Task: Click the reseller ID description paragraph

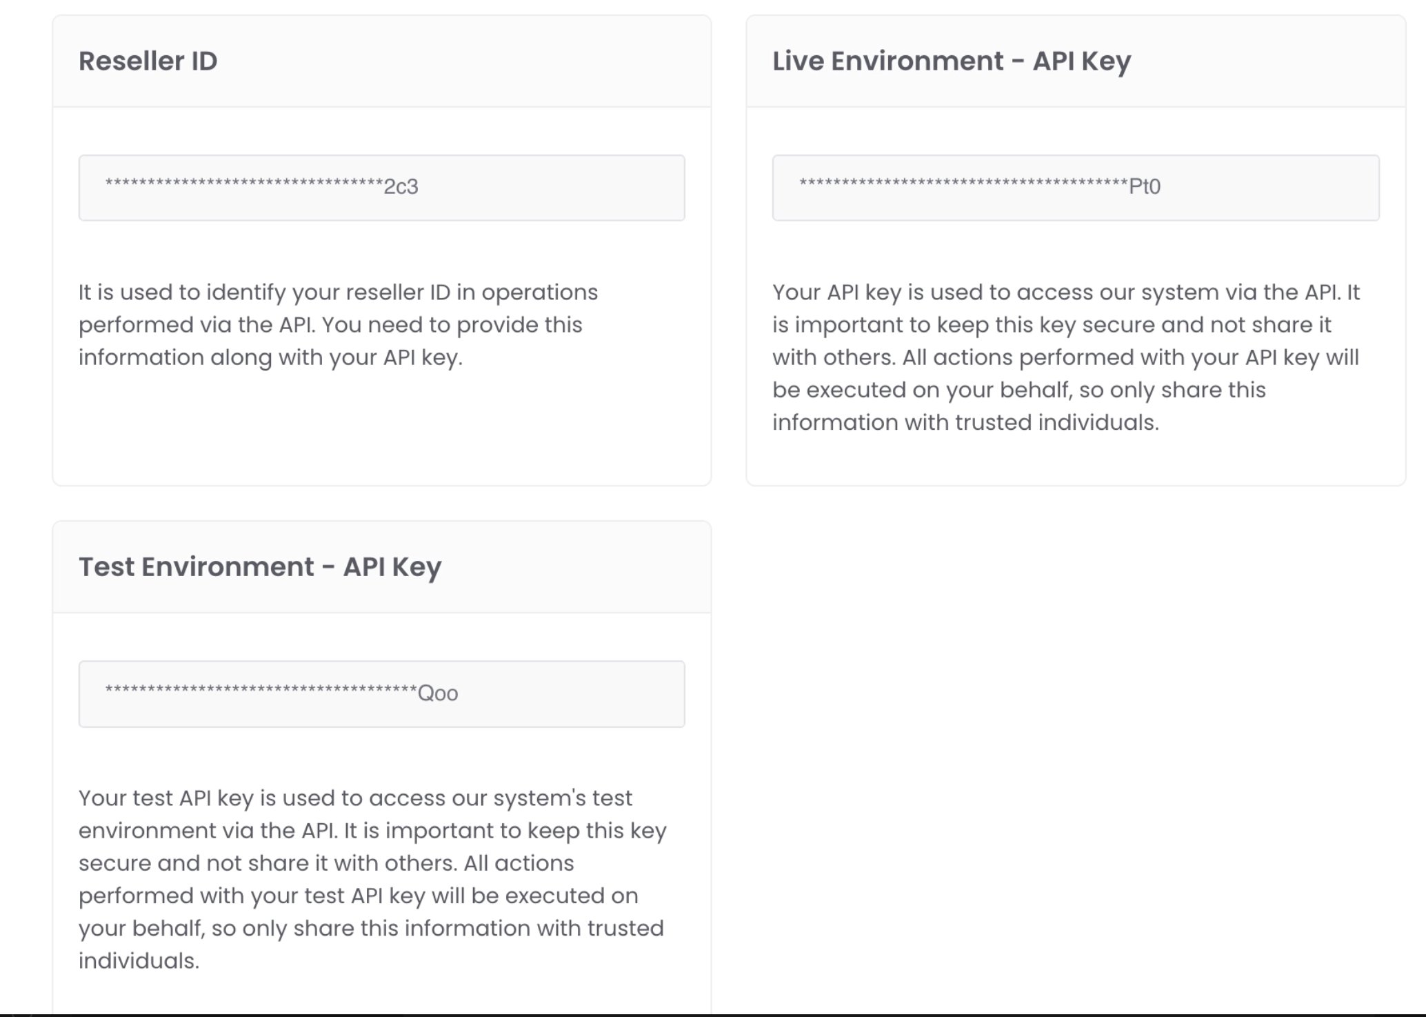Action: point(338,325)
